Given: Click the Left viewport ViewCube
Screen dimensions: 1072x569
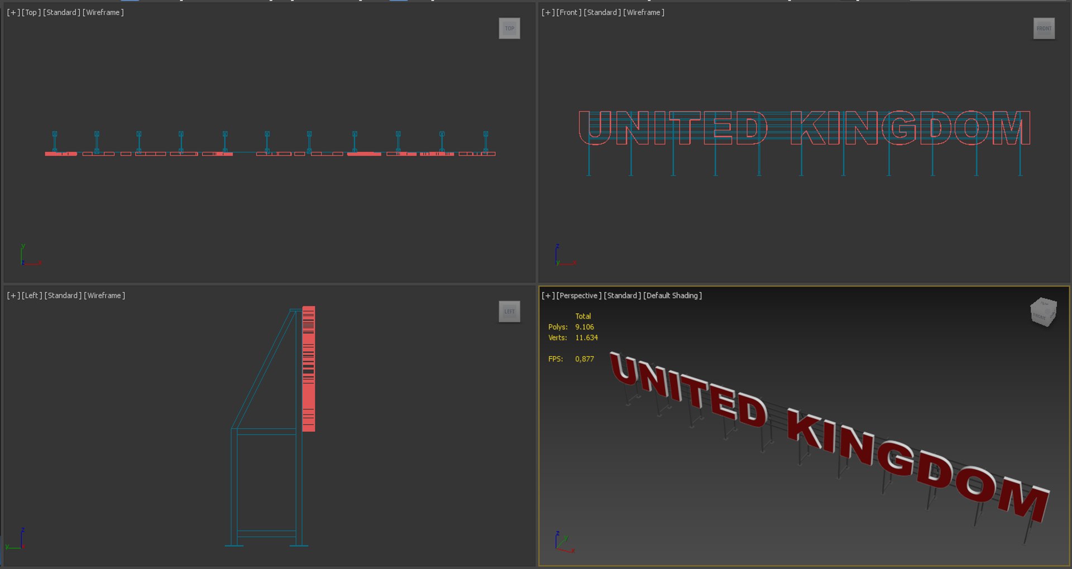Looking at the screenshot, I should (x=509, y=312).
